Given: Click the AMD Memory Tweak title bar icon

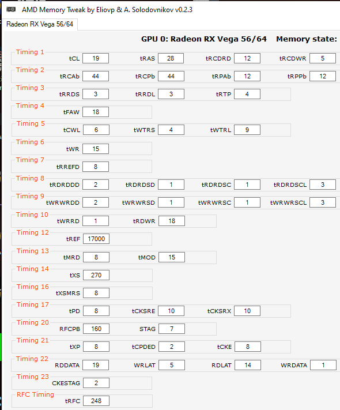Looking at the screenshot, I should 11,10.
